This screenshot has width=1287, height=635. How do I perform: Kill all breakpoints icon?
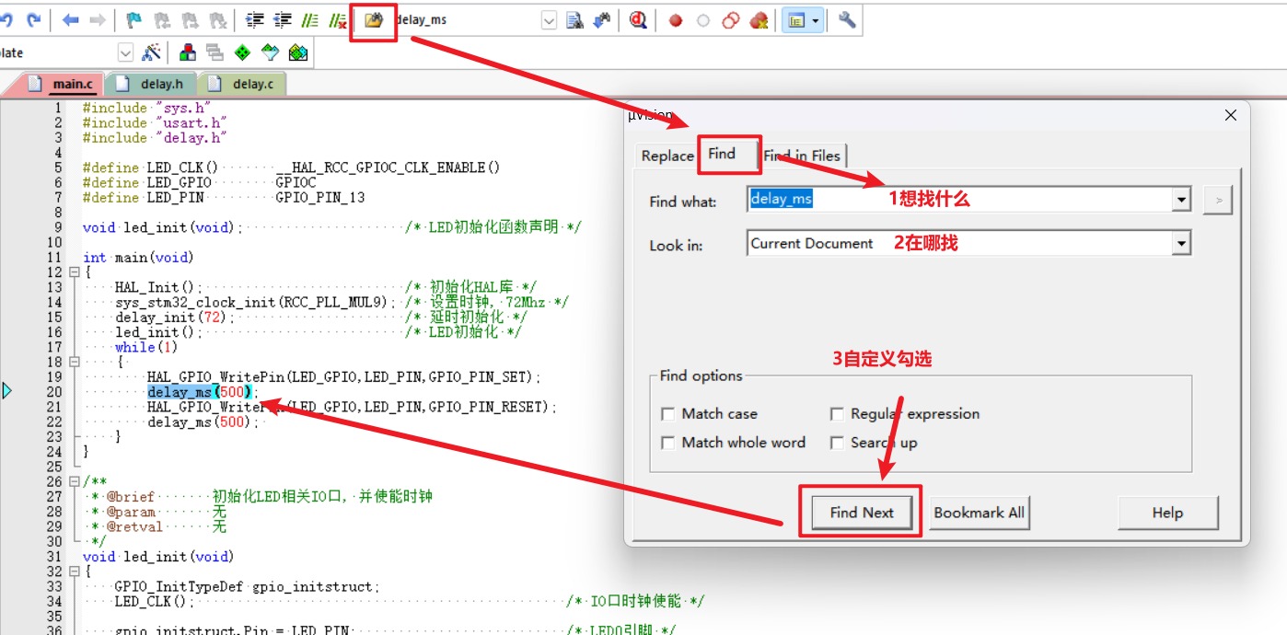coord(759,20)
